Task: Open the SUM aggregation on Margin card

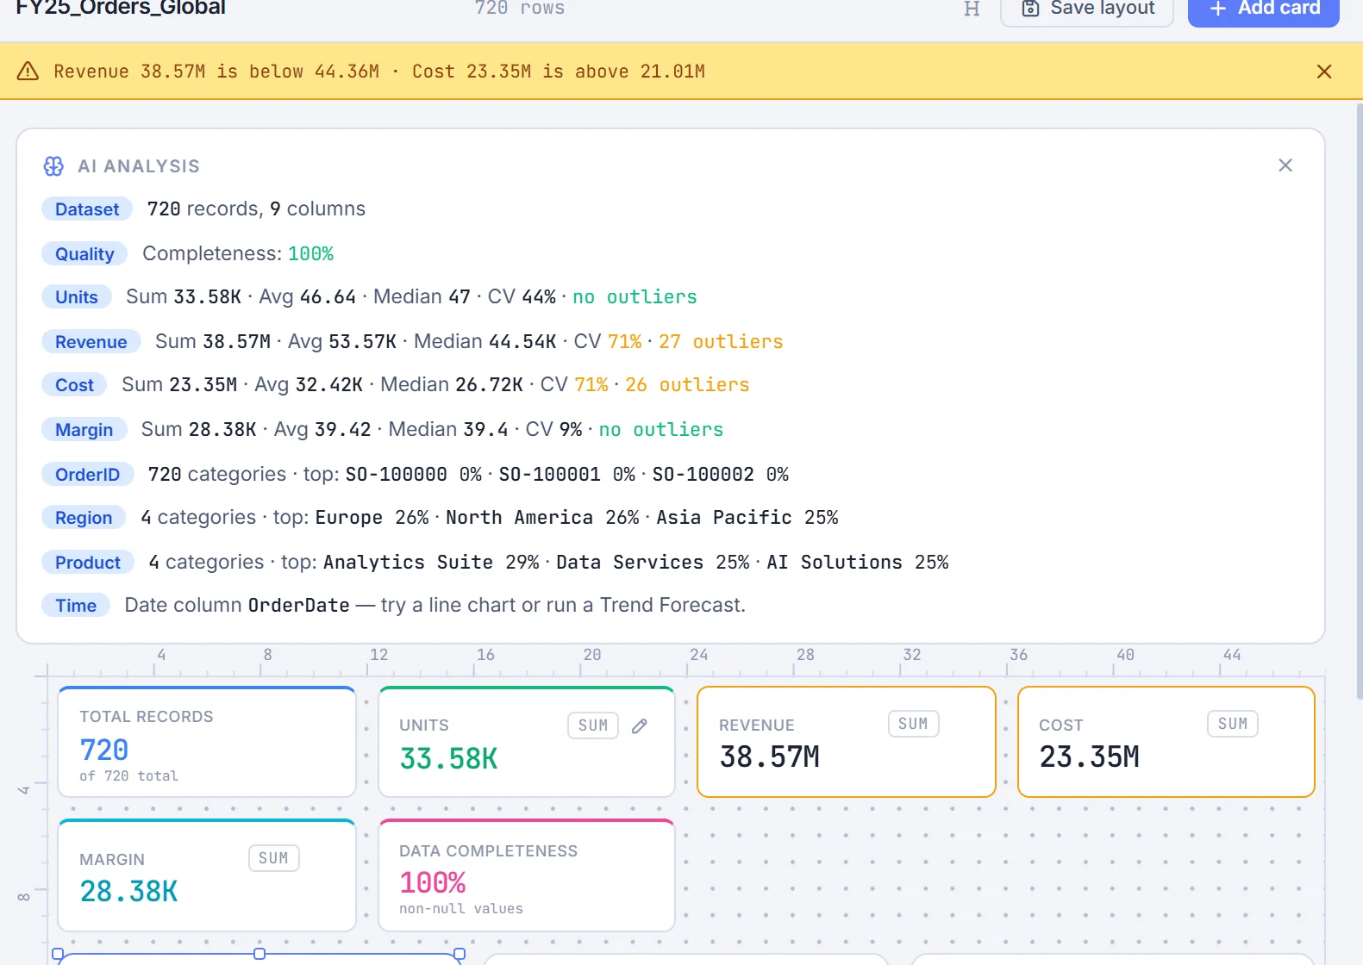Action: click(x=273, y=858)
